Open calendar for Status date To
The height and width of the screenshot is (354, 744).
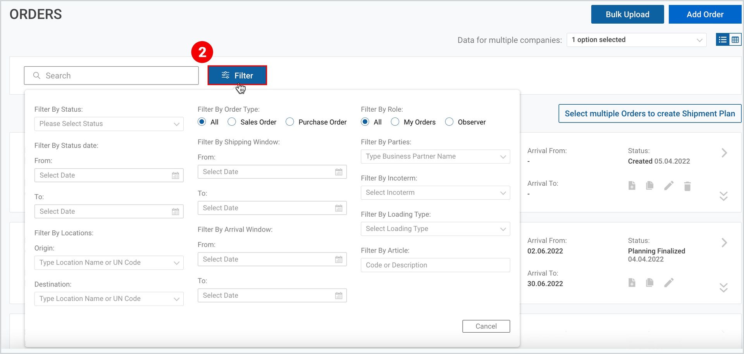176,212
